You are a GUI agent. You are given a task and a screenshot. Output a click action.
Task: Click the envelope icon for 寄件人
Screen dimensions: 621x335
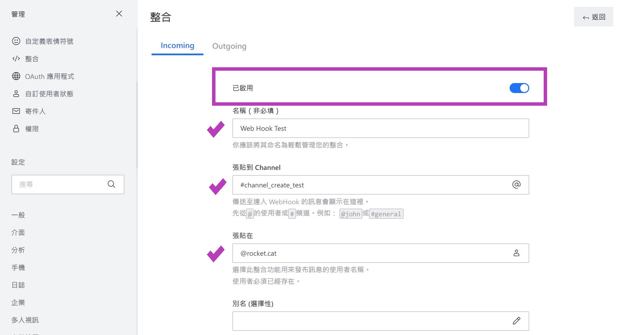[16, 111]
